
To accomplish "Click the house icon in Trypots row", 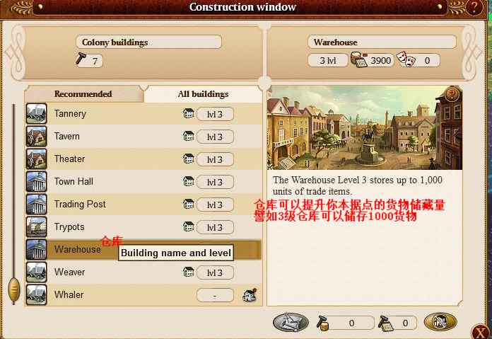I will pyautogui.click(x=188, y=226).
